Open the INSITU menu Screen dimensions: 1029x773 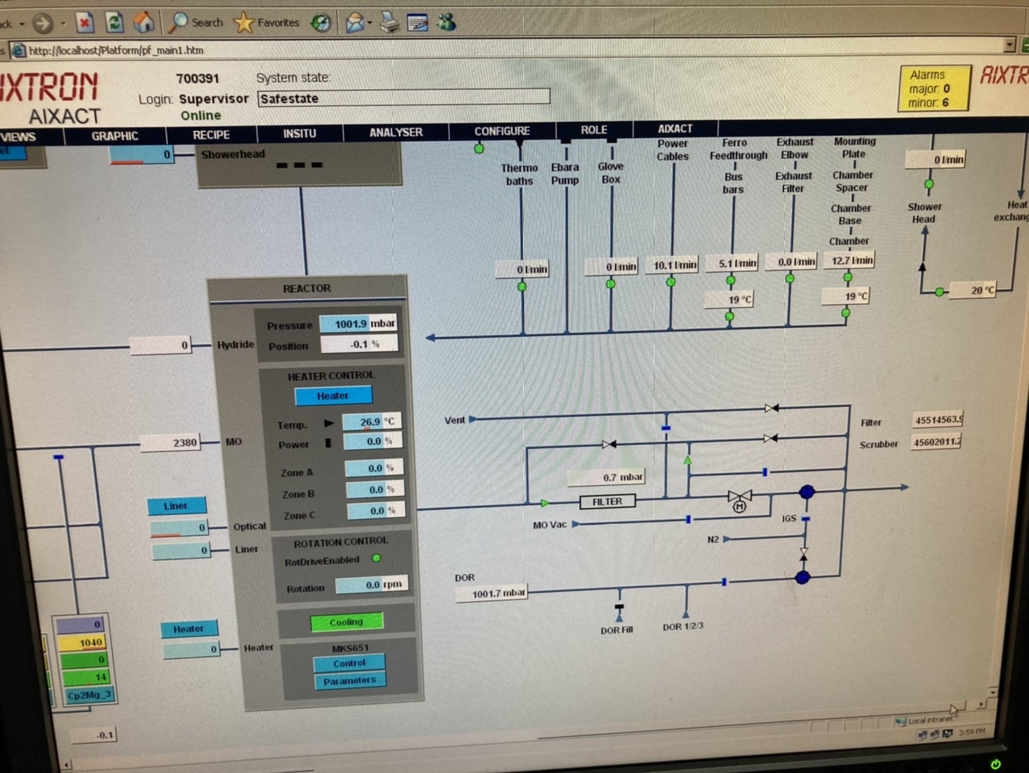(300, 133)
